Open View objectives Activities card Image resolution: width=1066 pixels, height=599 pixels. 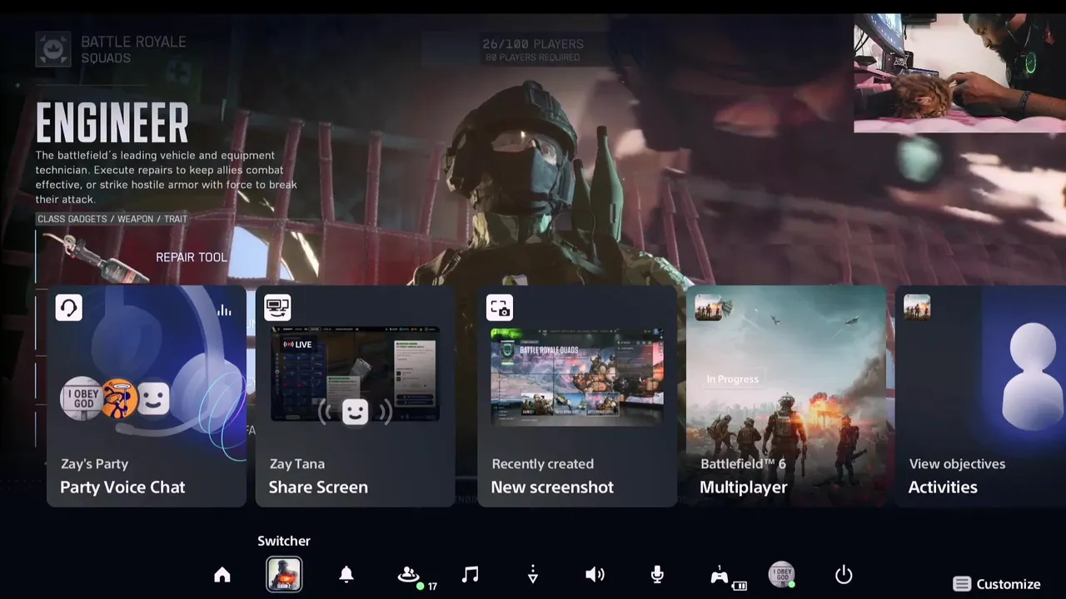click(980, 397)
